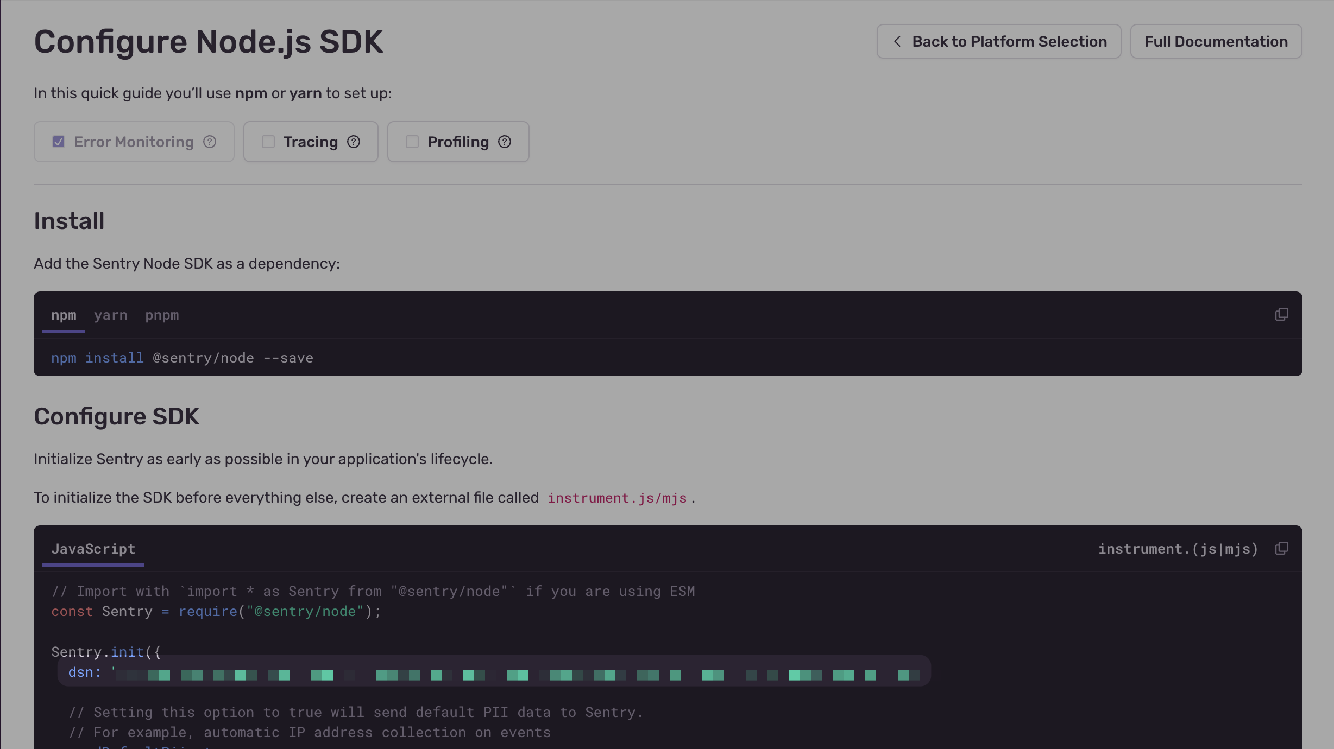Copy the instrument.js code snippet
Viewport: 1334px width, 749px height.
coord(1281,548)
